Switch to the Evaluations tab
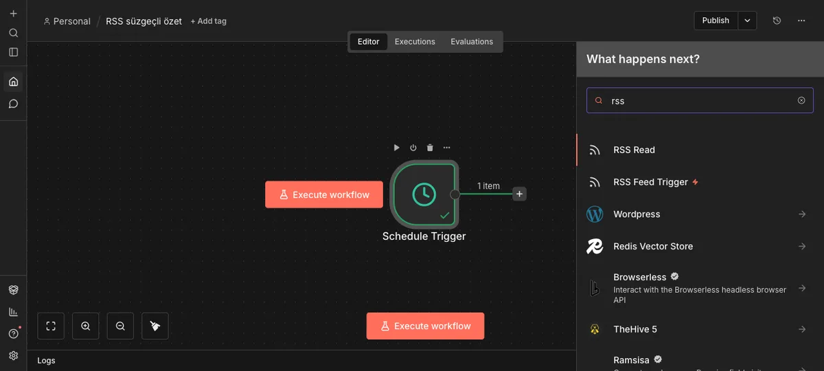Viewport: 824px width, 371px height. (472, 42)
